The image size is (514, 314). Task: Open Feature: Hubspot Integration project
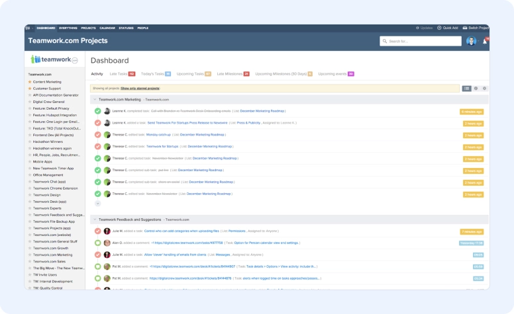click(x=55, y=115)
